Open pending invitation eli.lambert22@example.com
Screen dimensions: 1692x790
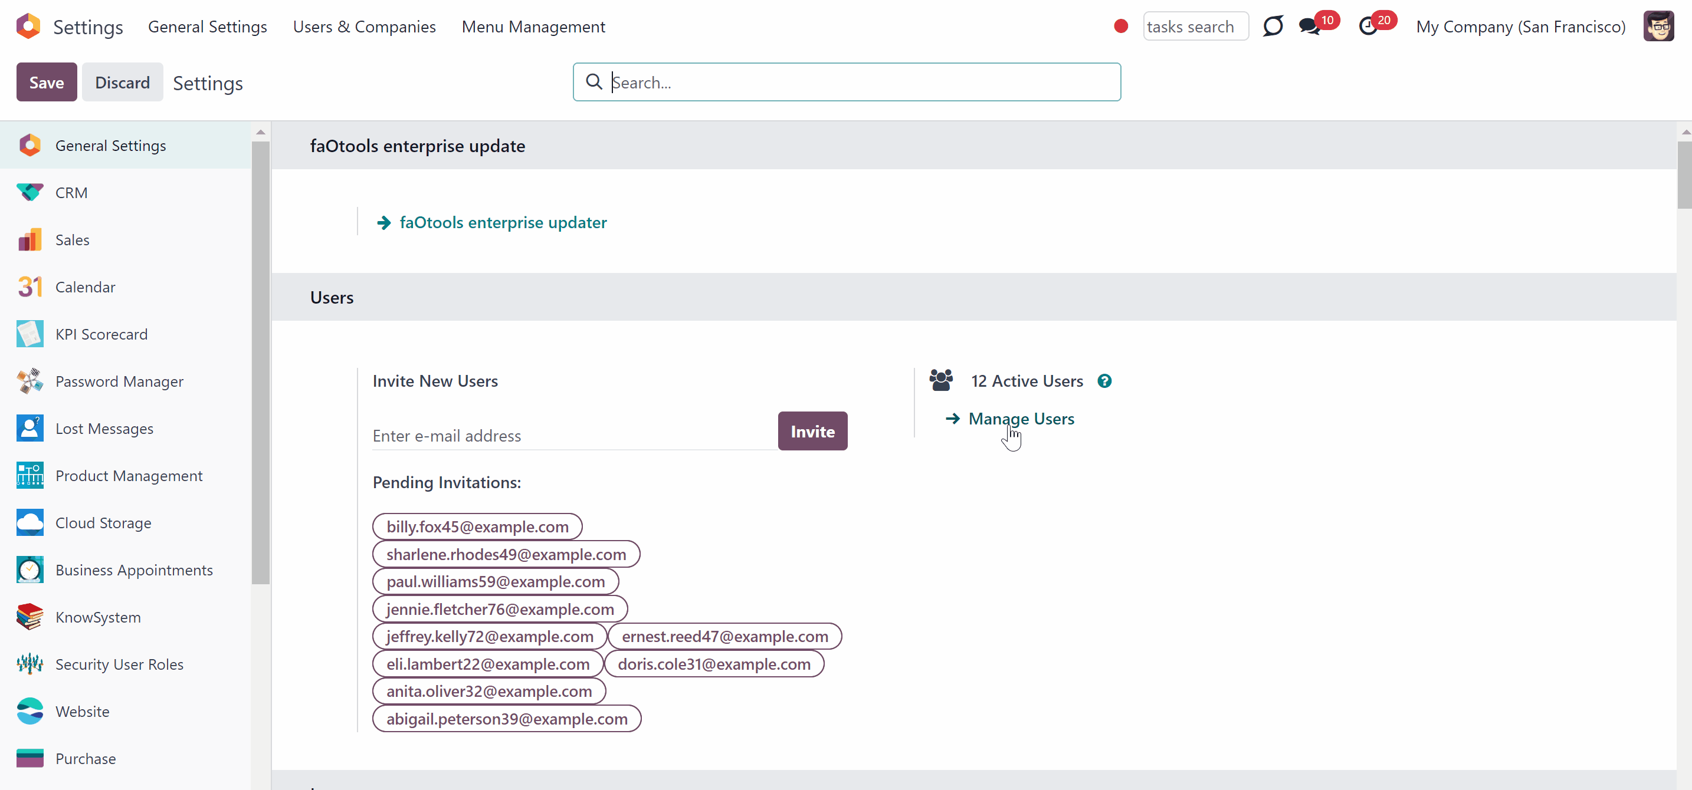click(x=487, y=664)
